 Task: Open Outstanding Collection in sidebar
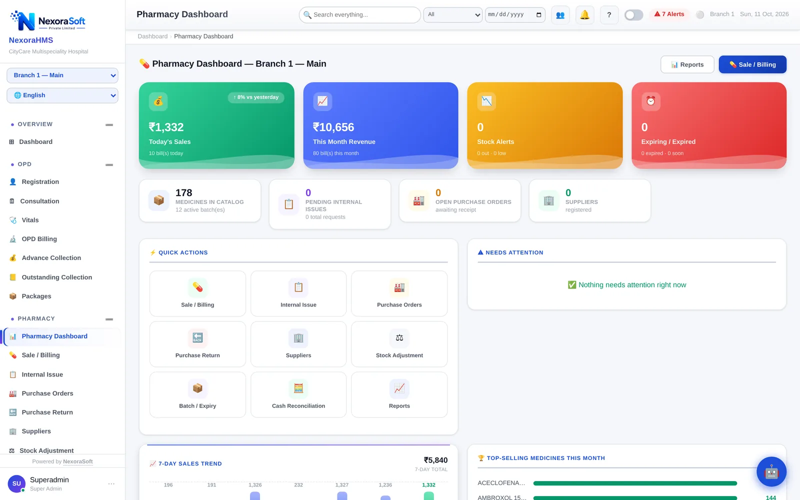[62, 277]
